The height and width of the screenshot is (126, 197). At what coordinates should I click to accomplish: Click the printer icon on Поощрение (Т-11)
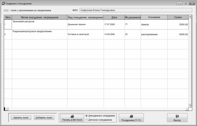pyautogui.click(x=131, y=116)
